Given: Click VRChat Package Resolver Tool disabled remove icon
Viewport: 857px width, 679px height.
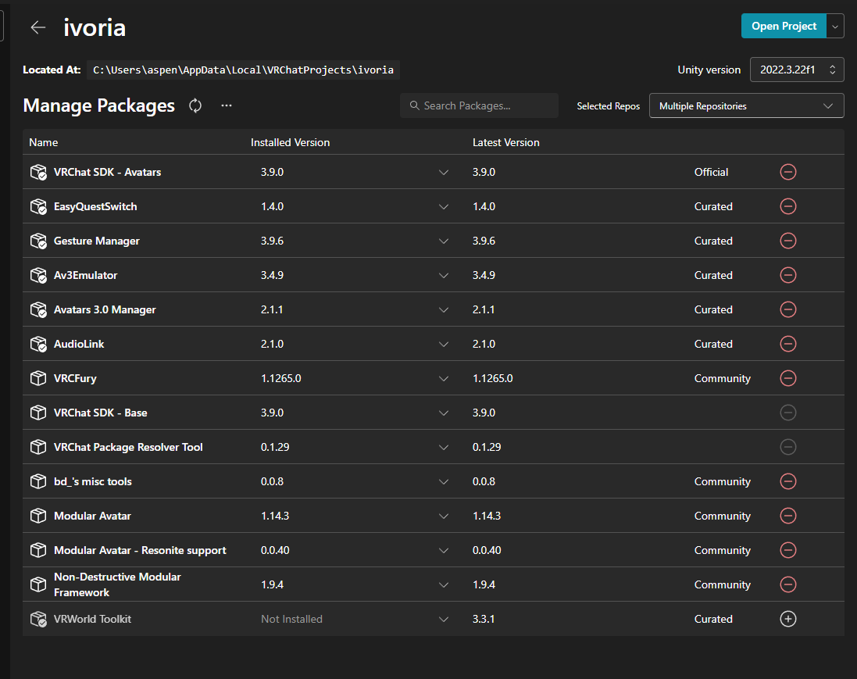Looking at the screenshot, I should 787,447.
